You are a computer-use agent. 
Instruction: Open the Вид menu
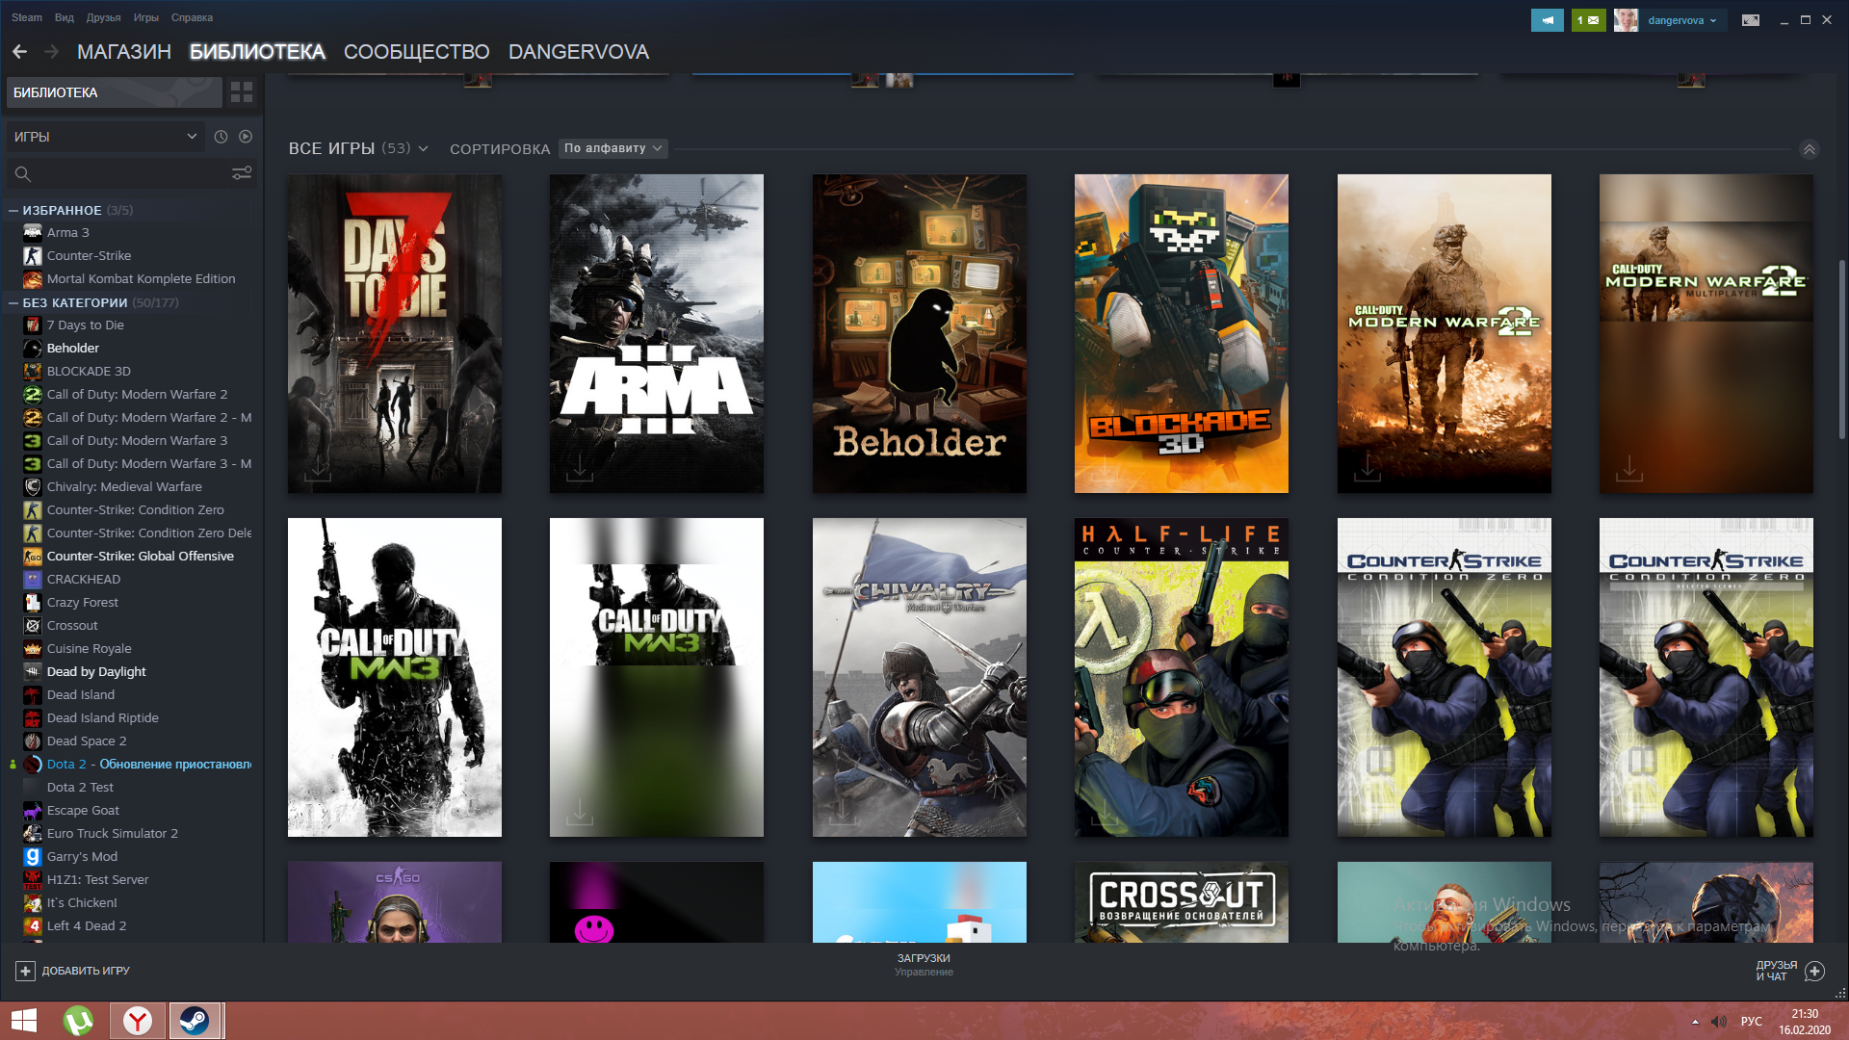pos(65,17)
